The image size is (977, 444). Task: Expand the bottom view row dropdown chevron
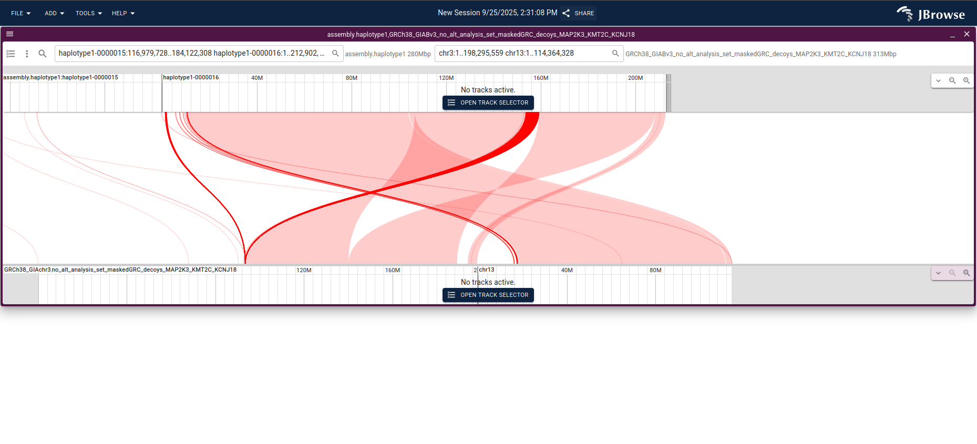click(x=938, y=273)
